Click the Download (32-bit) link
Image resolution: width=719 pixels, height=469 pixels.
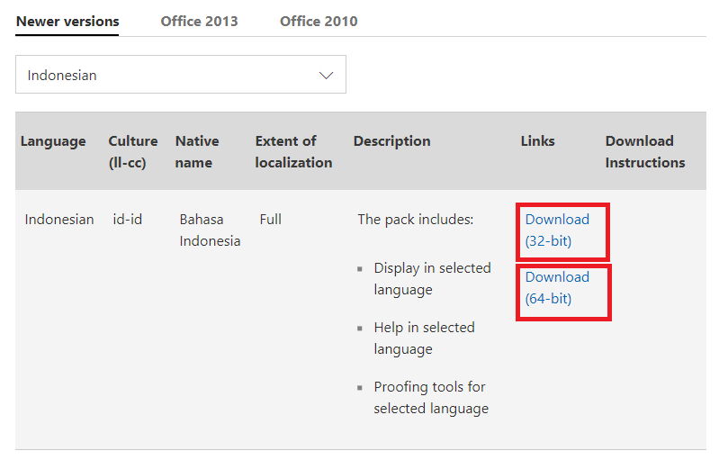click(557, 230)
